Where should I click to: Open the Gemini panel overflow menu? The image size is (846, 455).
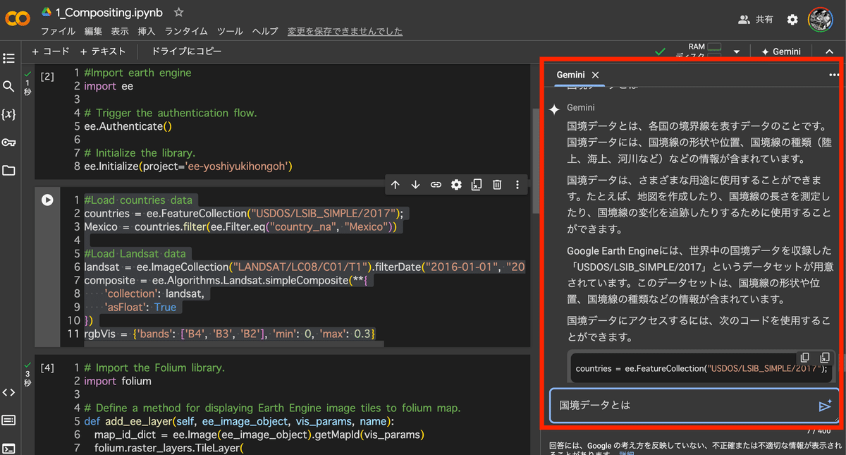pyautogui.click(x=833, y=75)
